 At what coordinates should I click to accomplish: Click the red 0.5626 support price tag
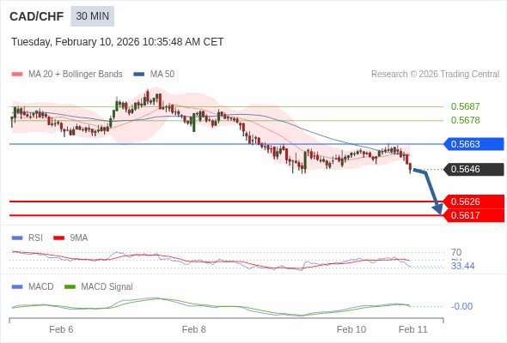pos(473,202)
